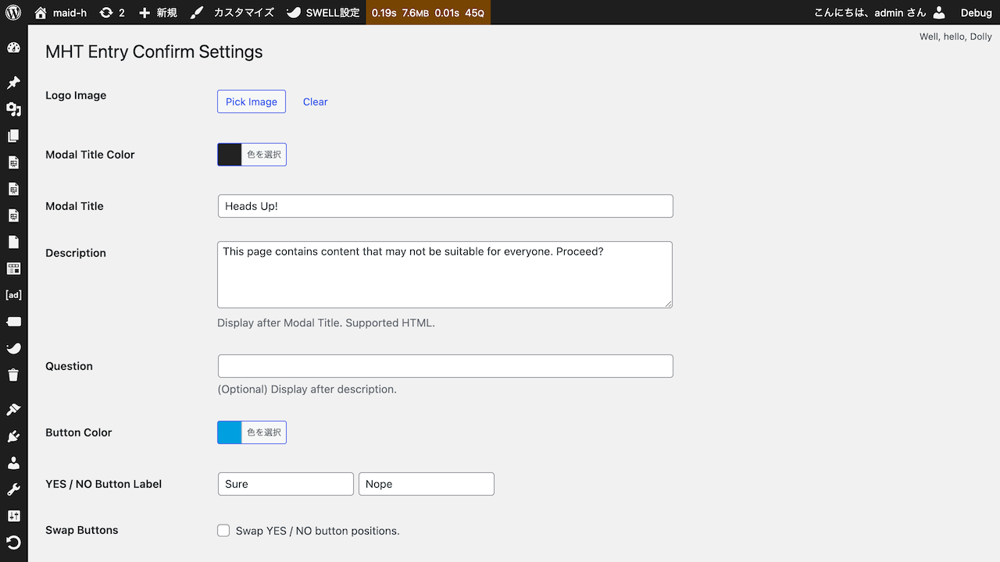The image size is (1000, 562).
Task: Open SWELL設定 from the admin bar
Action: coord(323,12)
